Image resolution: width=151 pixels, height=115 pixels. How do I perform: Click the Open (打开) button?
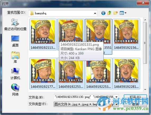click(x=135, y=97)
